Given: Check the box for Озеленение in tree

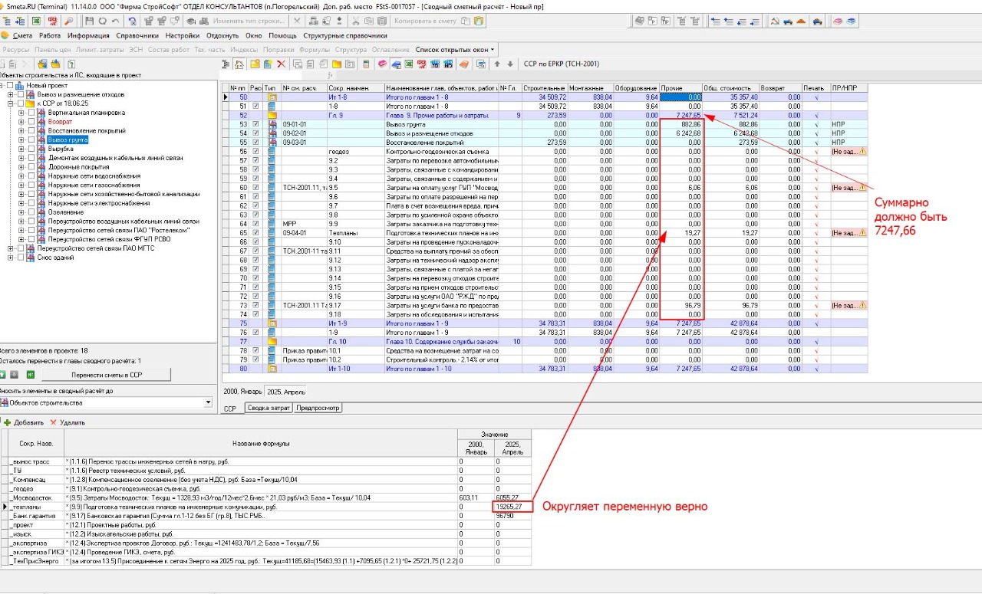Looking at the screenshot, I should [x=31, y=212].
